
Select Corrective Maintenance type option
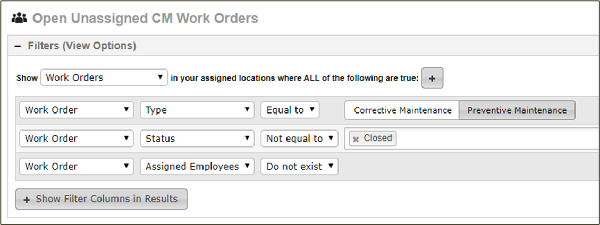tap(402, 110)
